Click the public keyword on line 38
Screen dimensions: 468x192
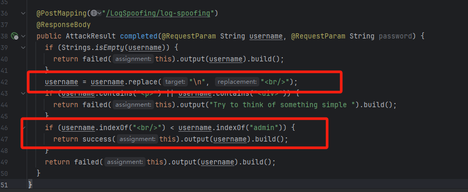pyautogui.click(x=49, y=36)
